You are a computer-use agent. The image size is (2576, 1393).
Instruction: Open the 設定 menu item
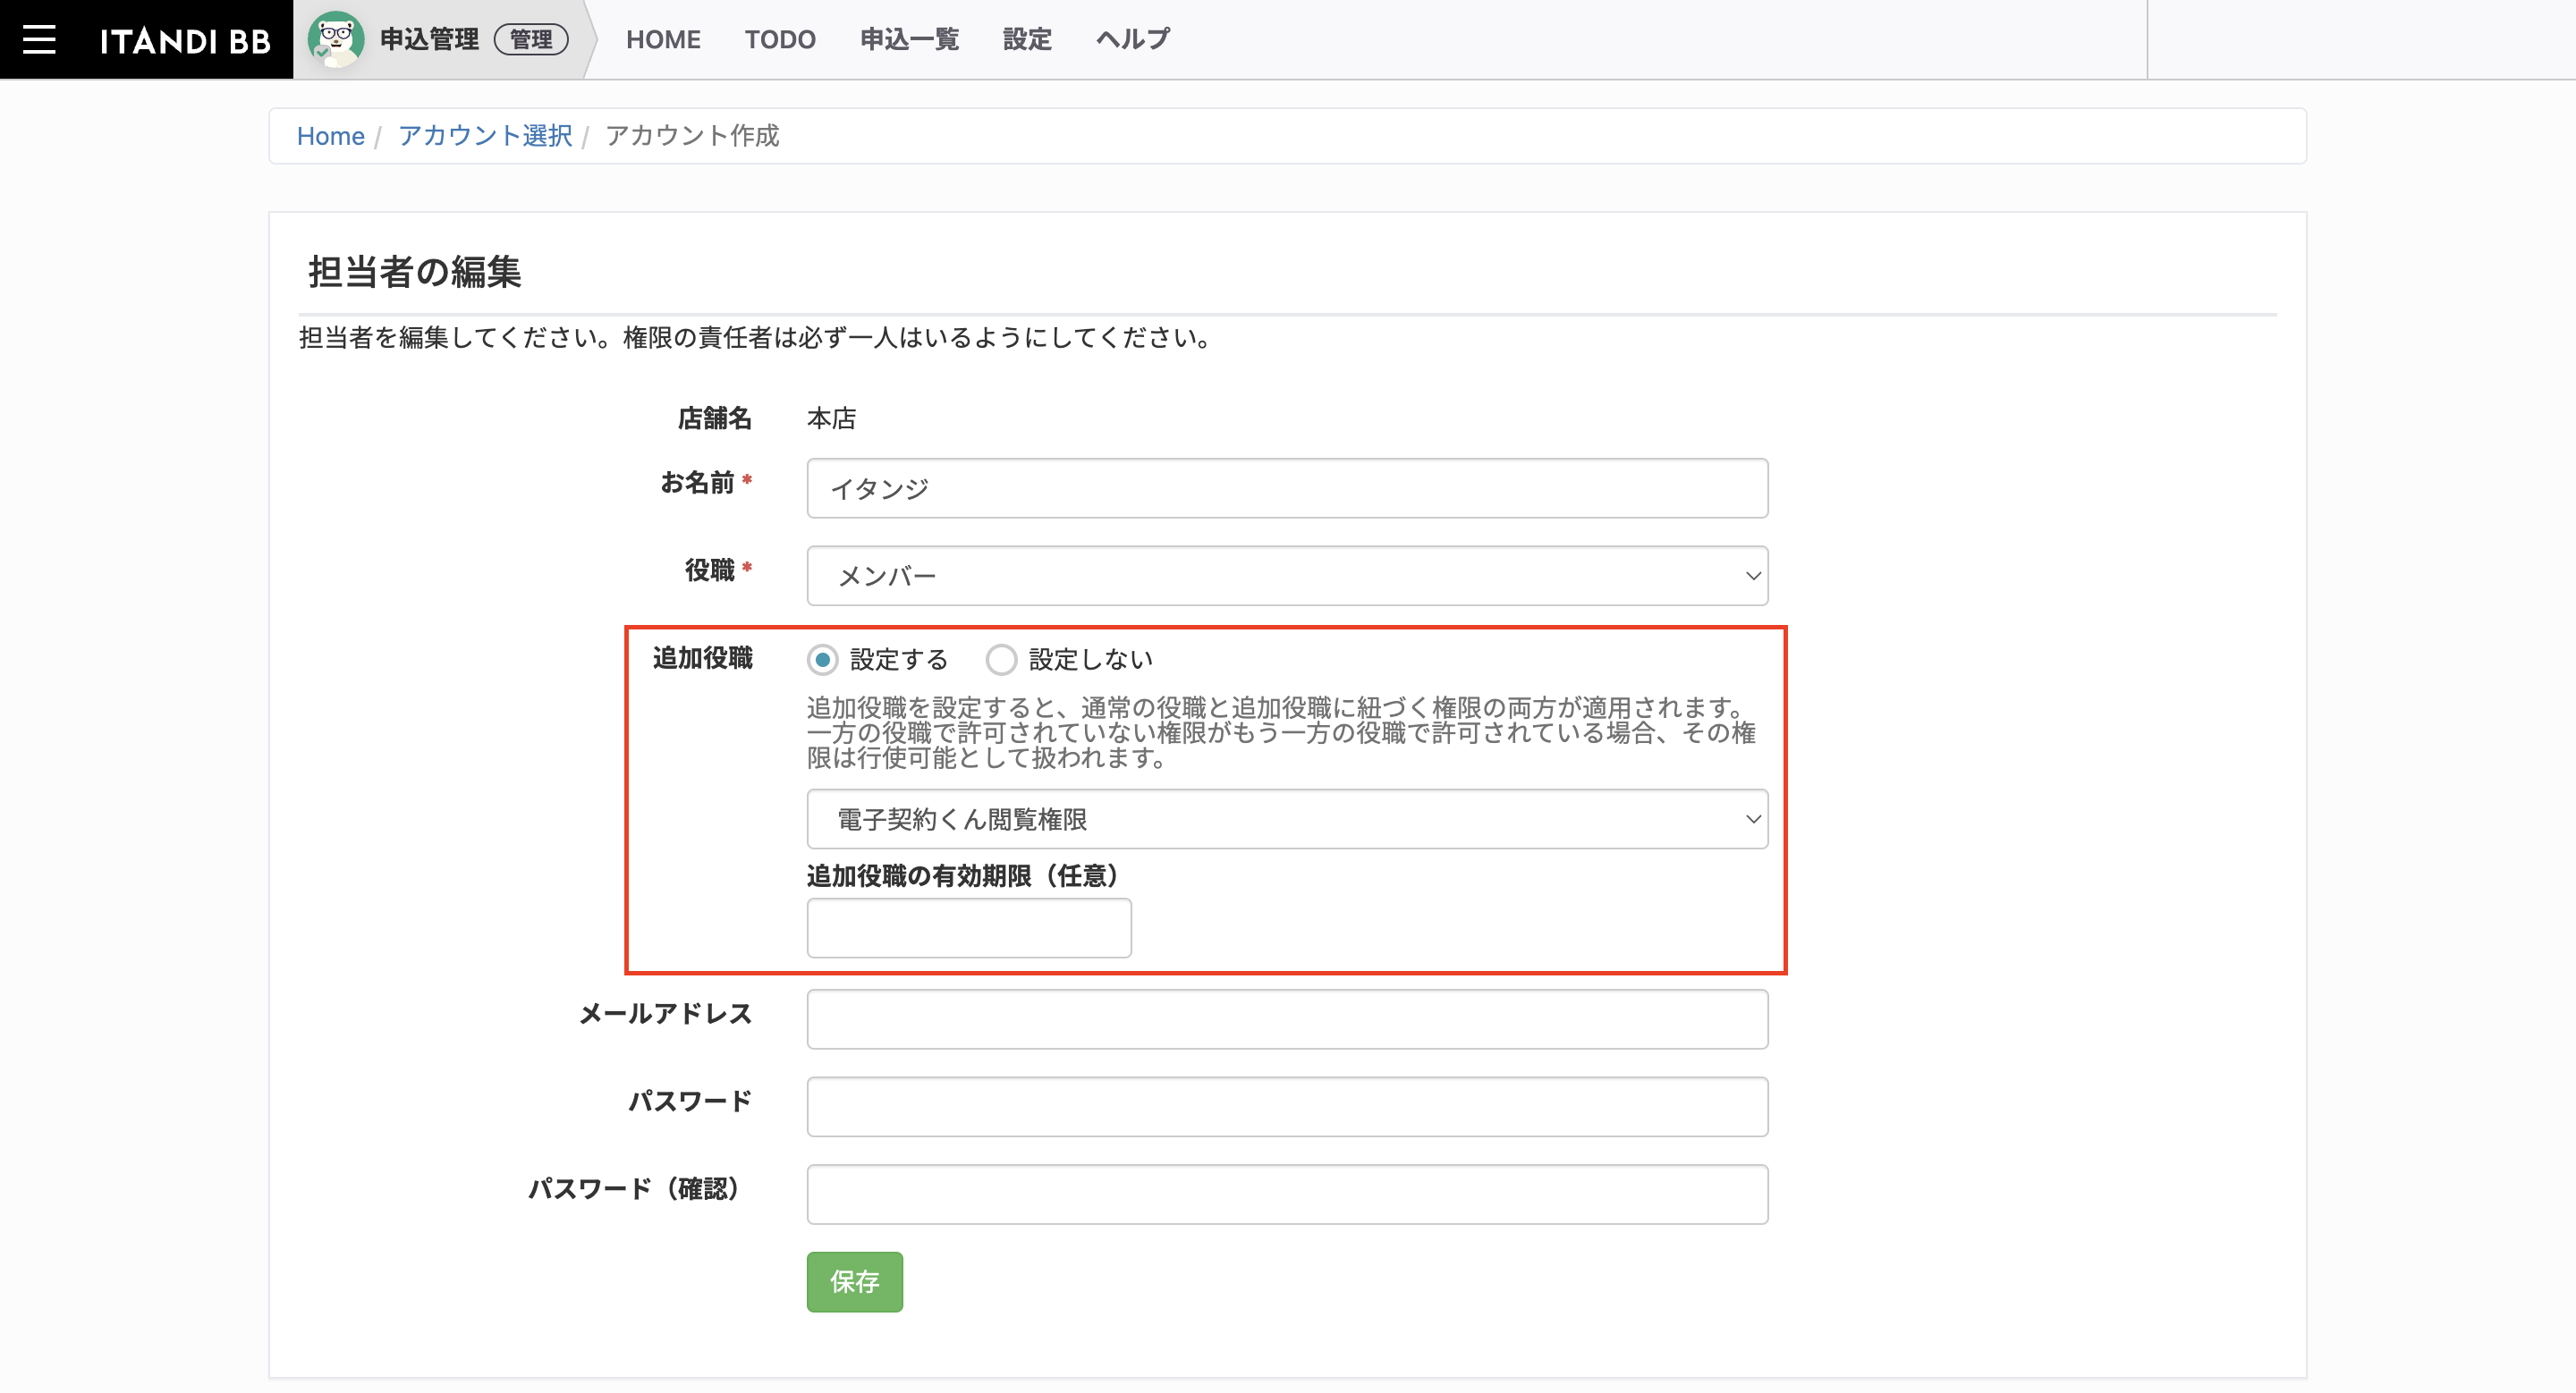(x=1027, y=39)
